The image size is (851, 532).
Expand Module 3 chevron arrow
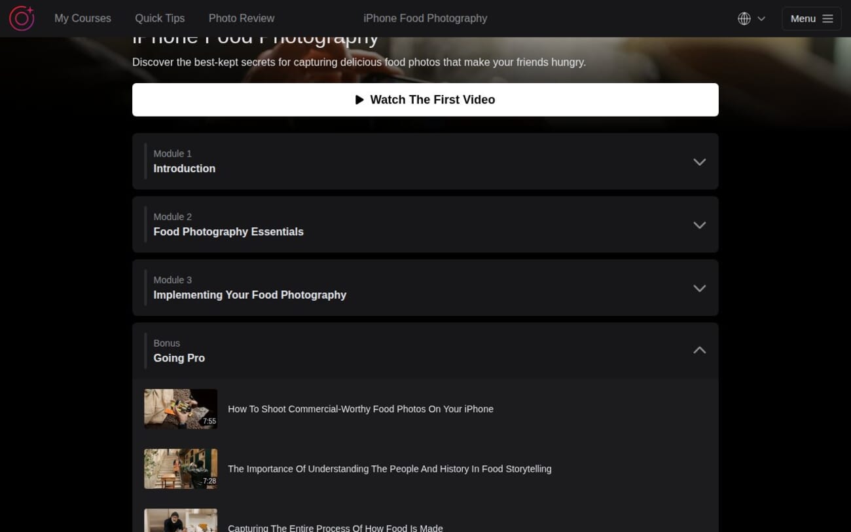tap(699, 288)
